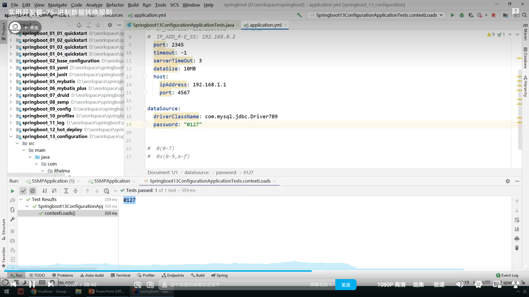Click the Debug bug icon in toolbar
Image resolution: width=529 pixels, height=297 pixels.
point(462,15)
